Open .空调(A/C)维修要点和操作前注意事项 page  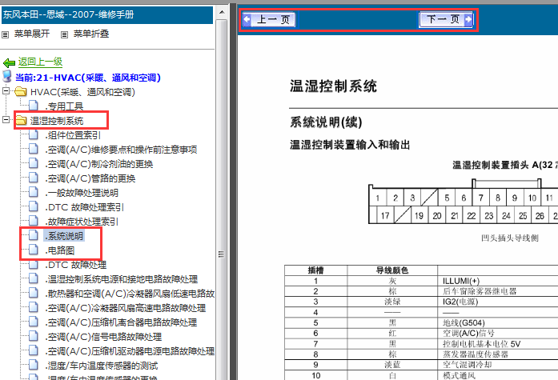point(121,150)
